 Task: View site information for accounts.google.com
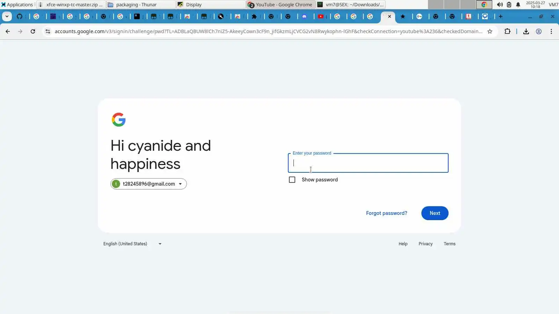[x=48, y=31]
